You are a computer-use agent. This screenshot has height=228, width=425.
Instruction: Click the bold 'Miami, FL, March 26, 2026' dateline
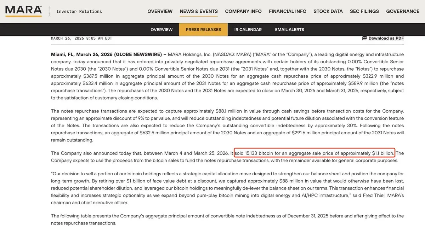(81, 54)
